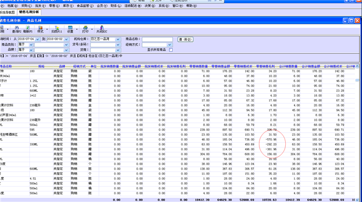Sort by the 零售销售金额 column header
Image resolution: width=362 pixels, height=202 pixels.
pyautogui.click(x=220, y=66)
